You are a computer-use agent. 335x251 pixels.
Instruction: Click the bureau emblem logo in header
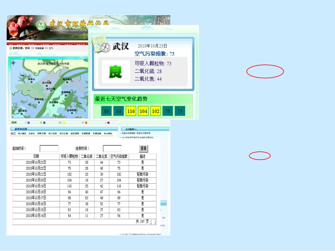[x=41, y=26]
